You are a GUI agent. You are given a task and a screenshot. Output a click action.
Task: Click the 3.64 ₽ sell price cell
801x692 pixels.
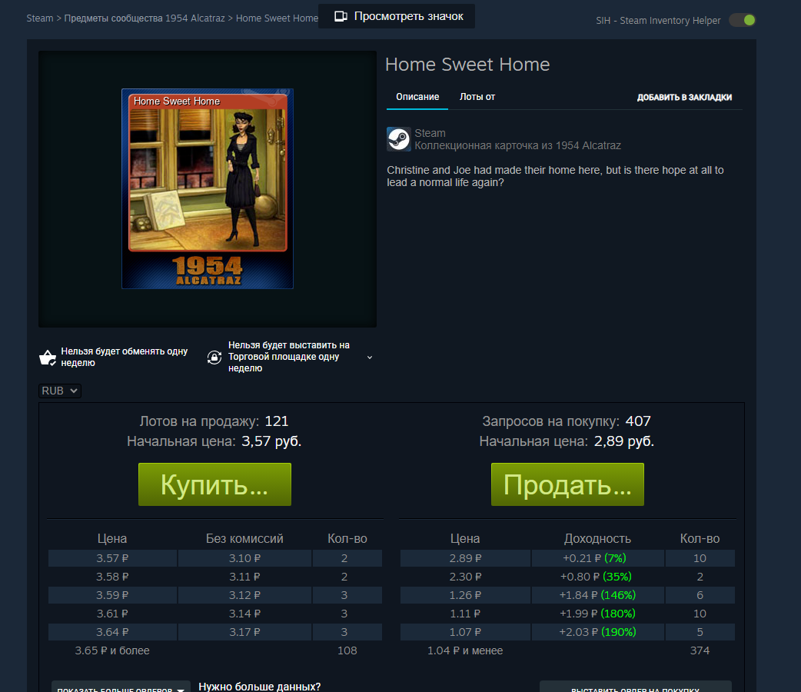112,632
